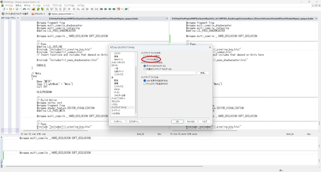This screenshot has height=172, width=321.
Task: Select アーカイブ サポート in the options tree
Action: [118, 98]
